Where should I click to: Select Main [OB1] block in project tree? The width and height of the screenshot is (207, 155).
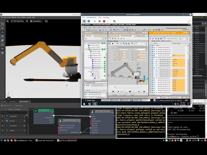96,62
